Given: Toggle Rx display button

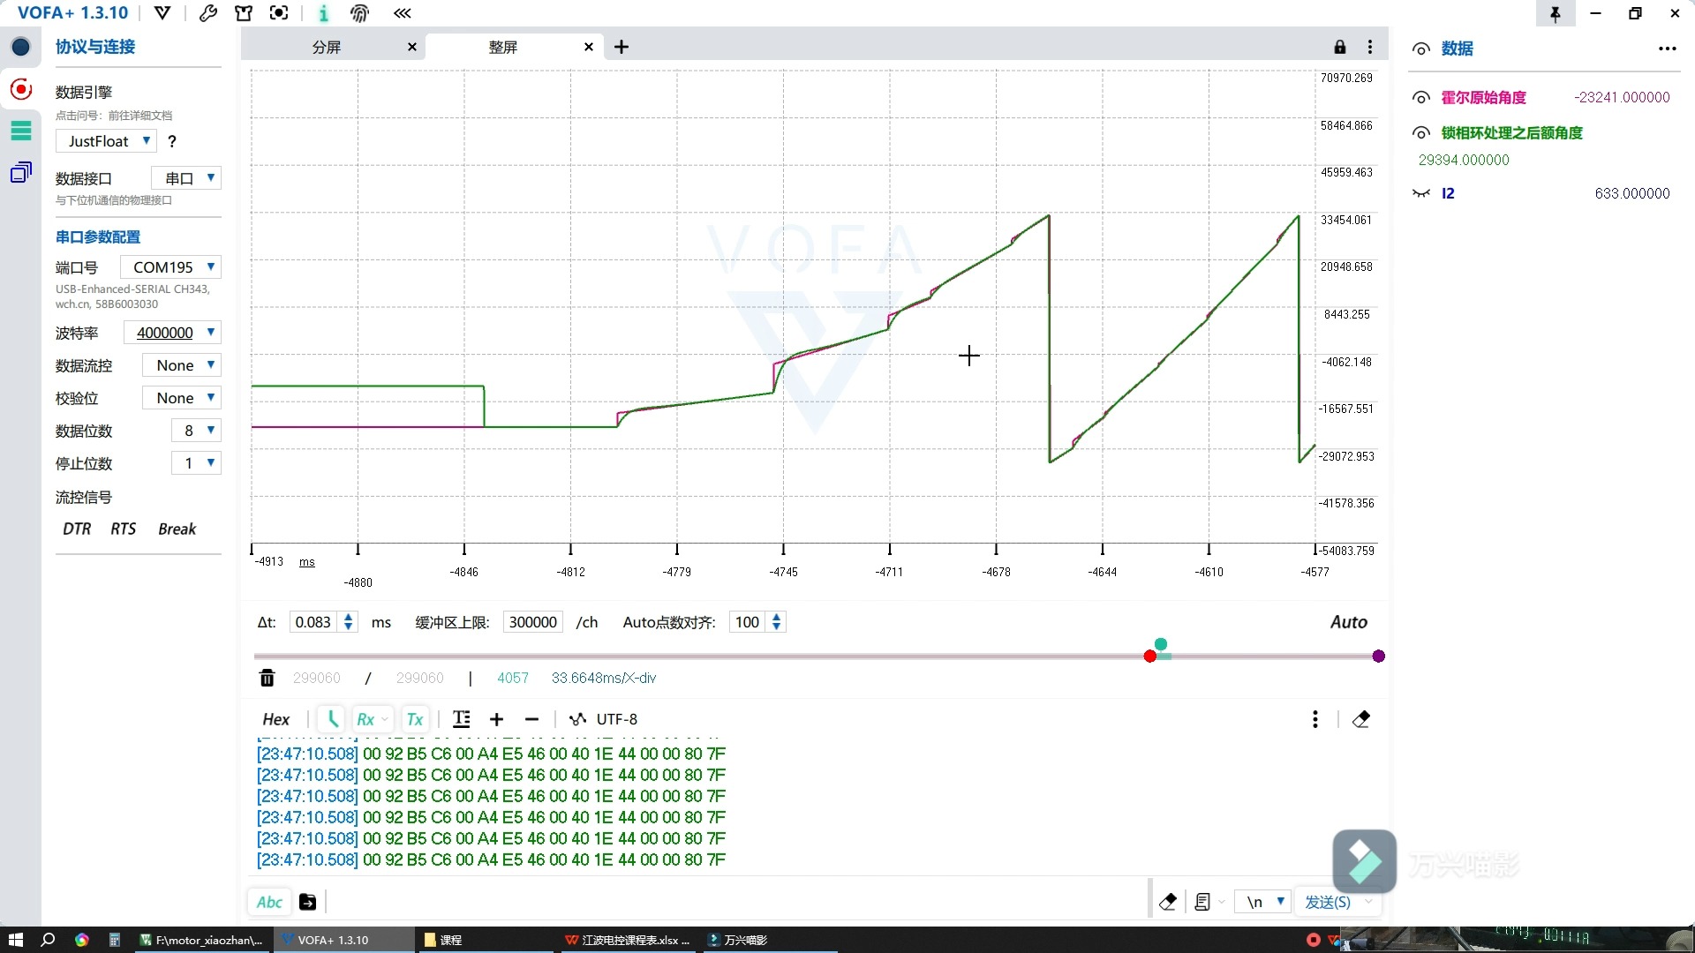Looking at the screenshot, I should click(372, 720).
